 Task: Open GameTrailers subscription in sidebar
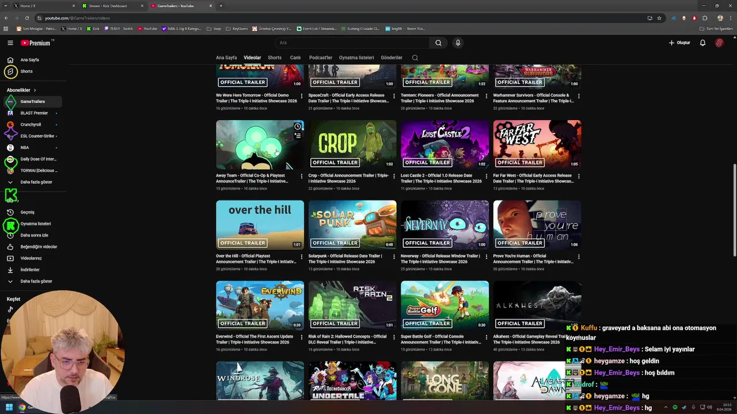(x=32, y=102)
